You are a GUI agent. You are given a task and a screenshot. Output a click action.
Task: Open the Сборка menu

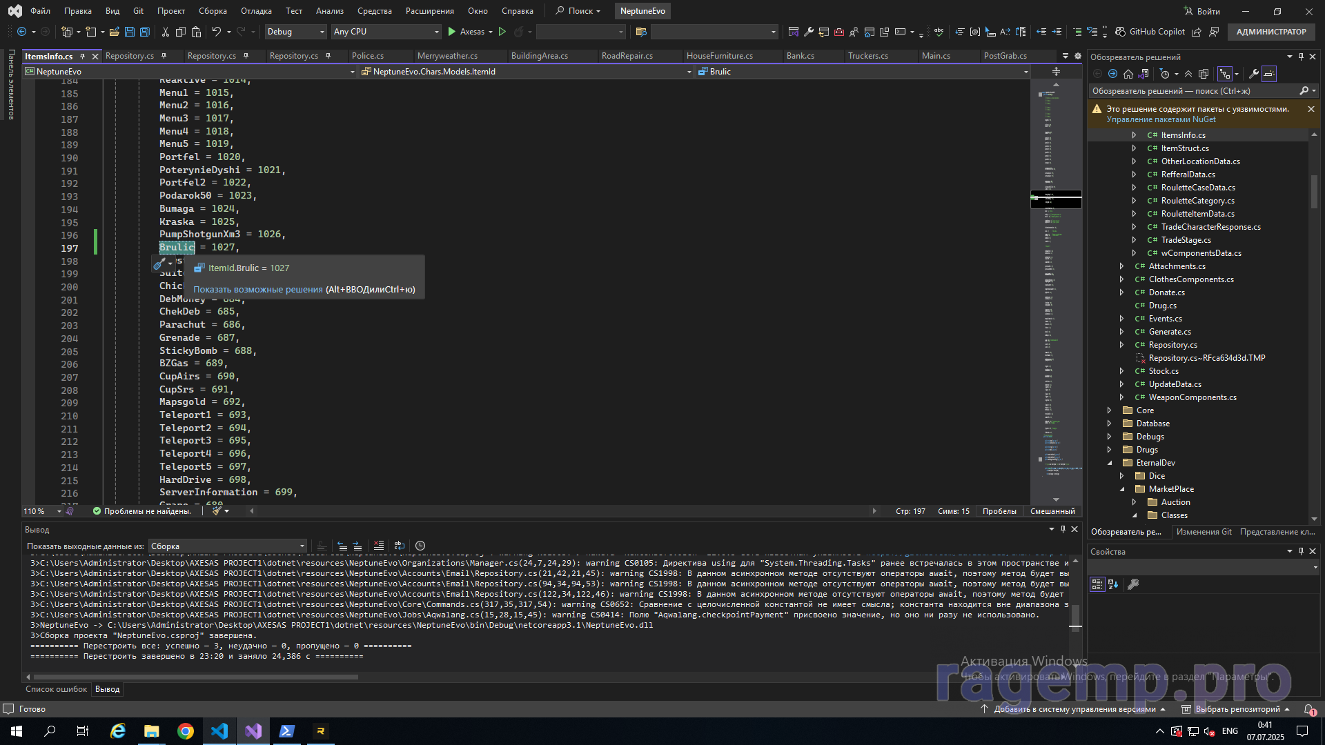(213, 11)
